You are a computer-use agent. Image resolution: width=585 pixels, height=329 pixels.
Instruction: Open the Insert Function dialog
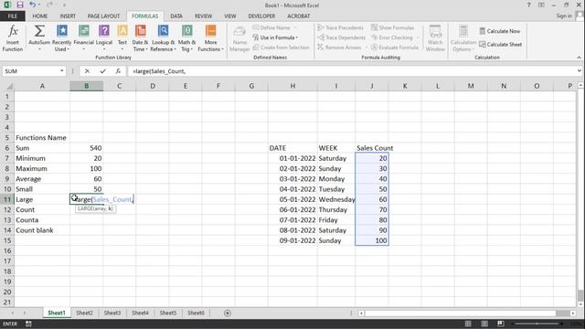tap(13, 38)
